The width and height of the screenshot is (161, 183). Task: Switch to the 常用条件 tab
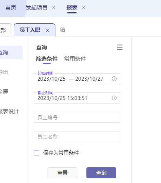(x=75, y=59)
